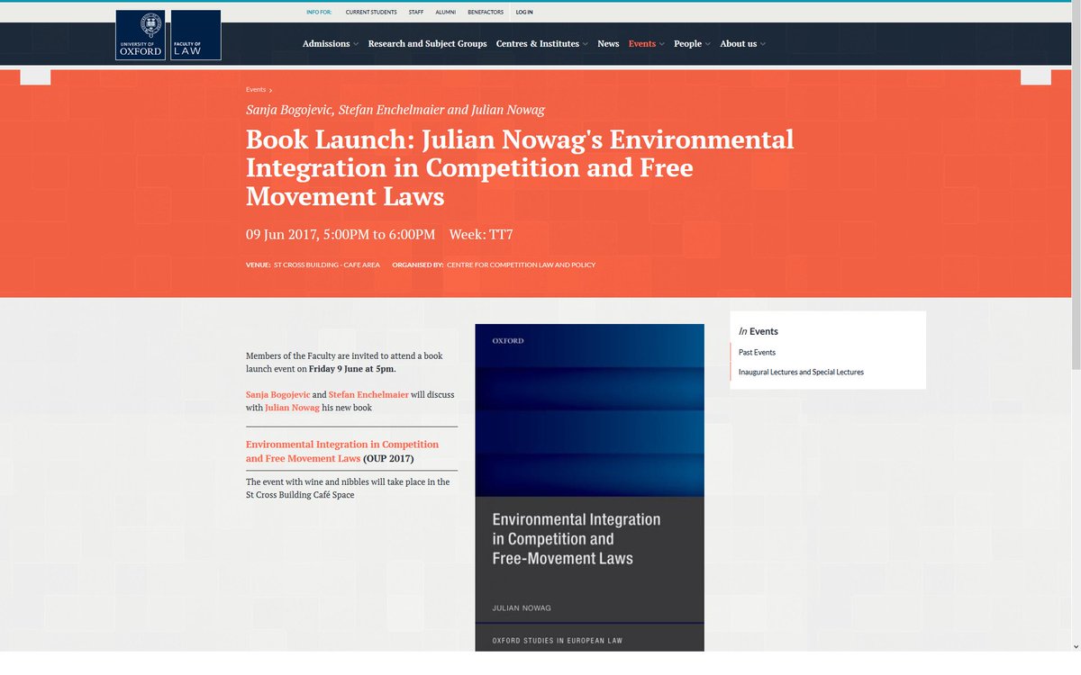The image size is (1081, 675).
Task: Open the Alumni info link
Action: [x=446, y=13]
